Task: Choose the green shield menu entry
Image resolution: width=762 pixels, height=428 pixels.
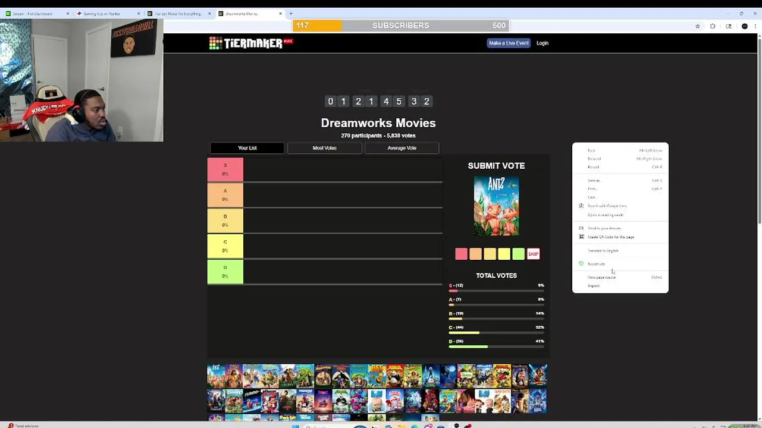Action: [x=620, y=264]
